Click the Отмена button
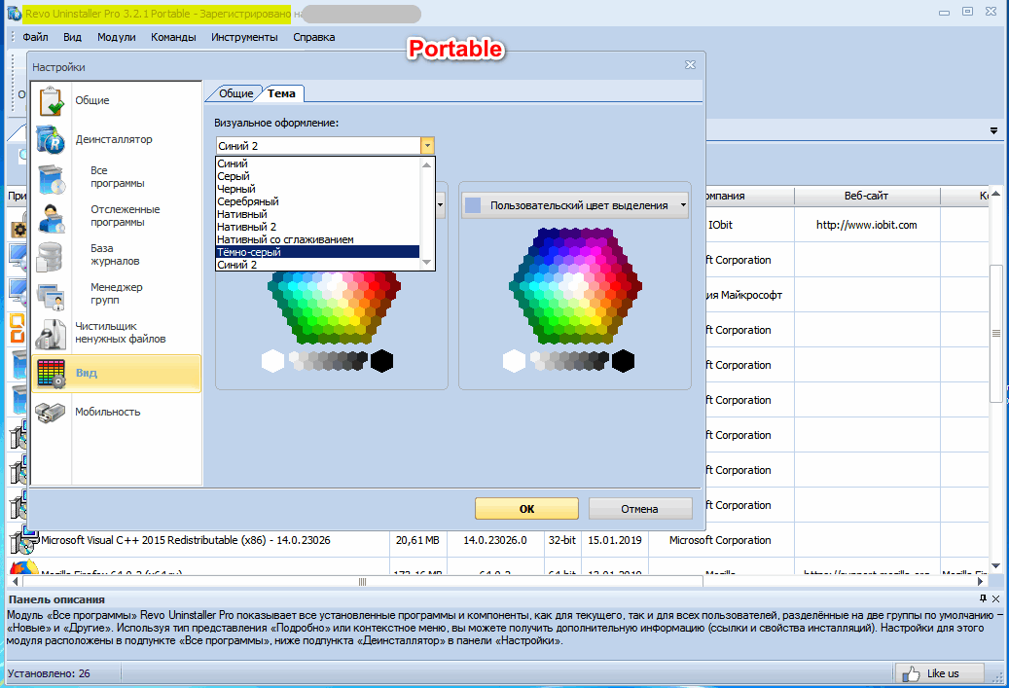Viewport: 1009px width, 688px height. [638, 509]
